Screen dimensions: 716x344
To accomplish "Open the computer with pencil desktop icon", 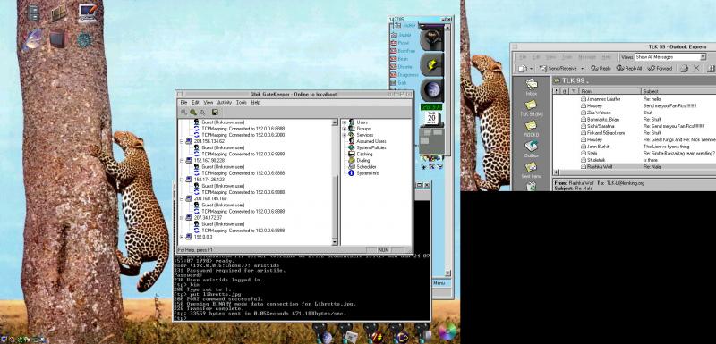I will click(88, 13).
